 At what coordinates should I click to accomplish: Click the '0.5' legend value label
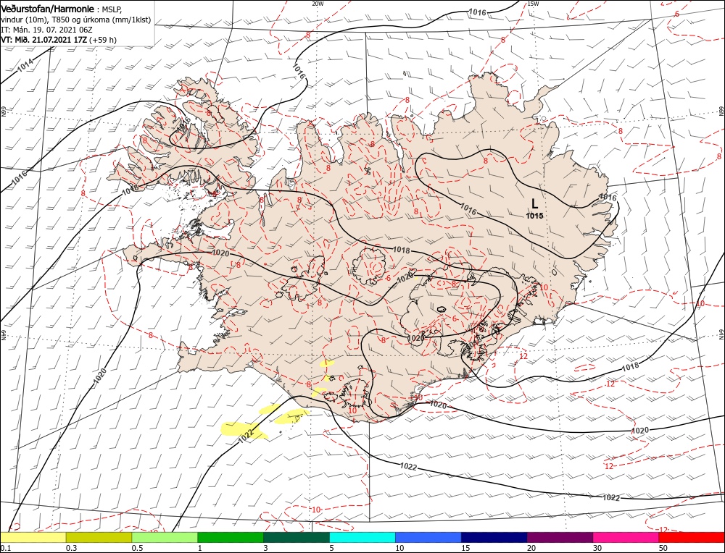tap(137, 548)
